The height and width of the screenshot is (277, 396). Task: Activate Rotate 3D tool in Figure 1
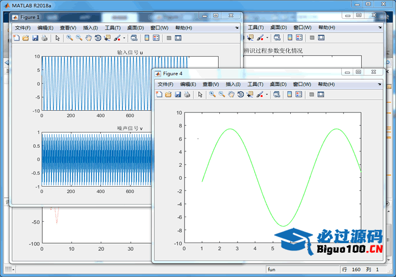(x=97, y=38)
